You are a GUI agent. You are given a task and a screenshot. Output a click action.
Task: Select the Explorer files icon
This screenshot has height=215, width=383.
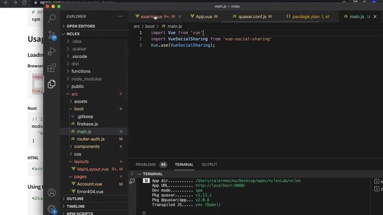tap(51, 84)
